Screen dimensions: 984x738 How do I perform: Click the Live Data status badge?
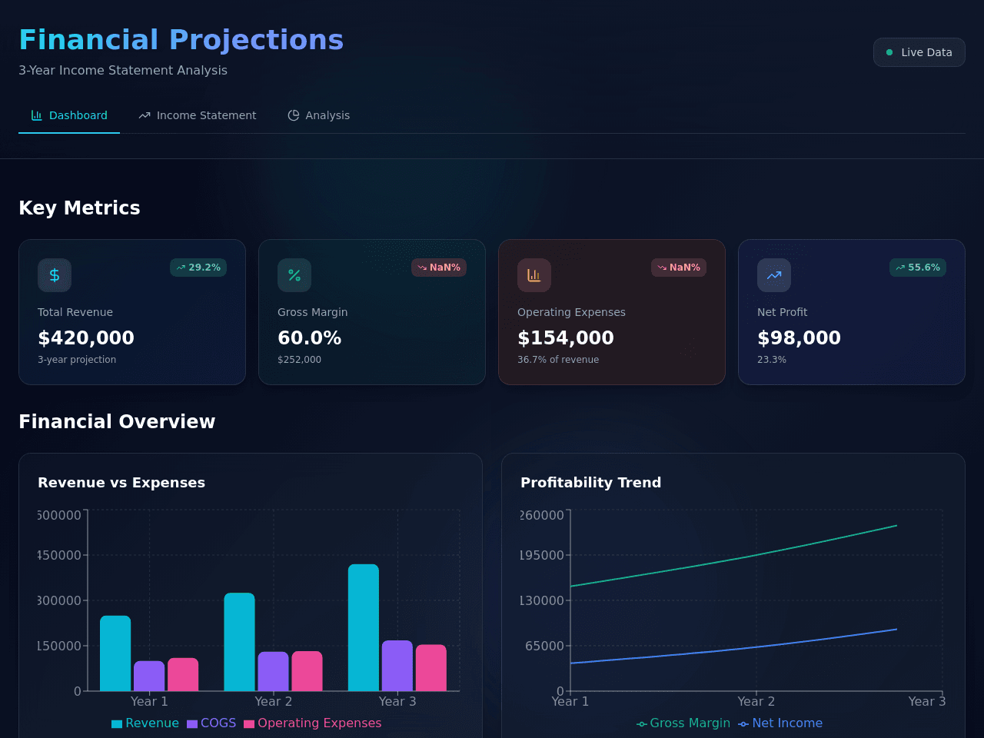click(x=919, y=52)
